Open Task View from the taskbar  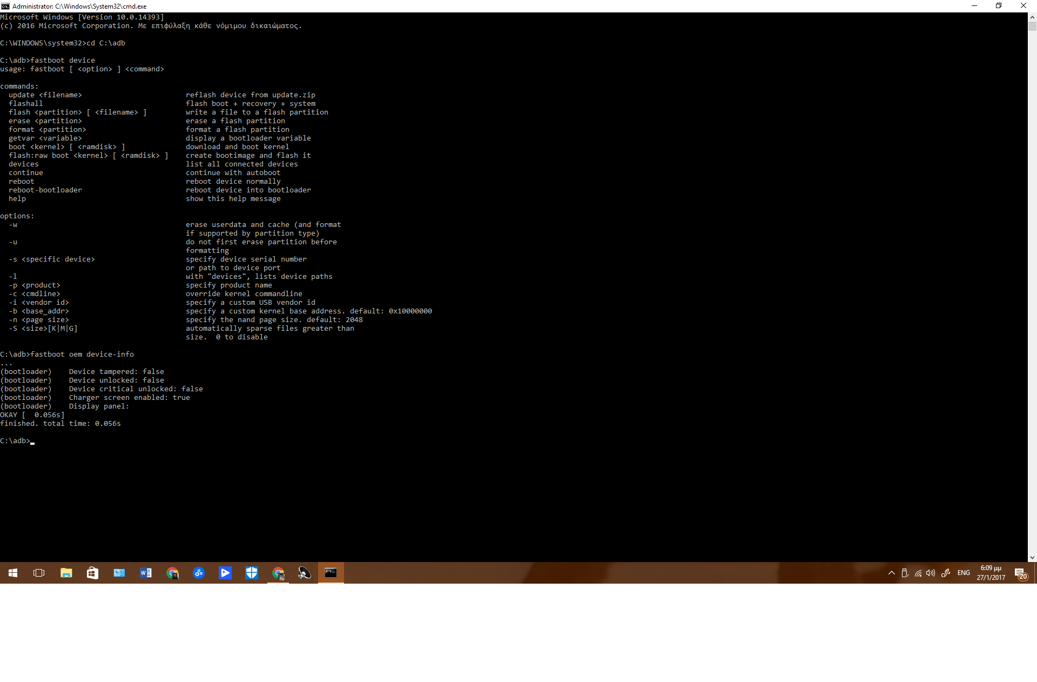coord(39,573)
